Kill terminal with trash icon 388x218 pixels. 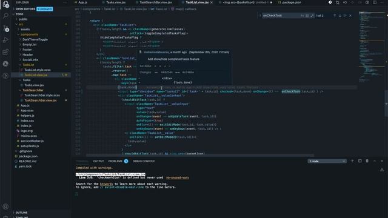click(x=367, y=161)
